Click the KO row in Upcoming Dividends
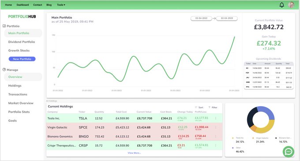Viewport: 300px width, 161px height. tap(268, 68)
